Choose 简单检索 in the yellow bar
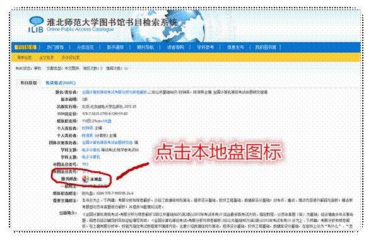Screen dimensions: 371x240 (25, 57)
